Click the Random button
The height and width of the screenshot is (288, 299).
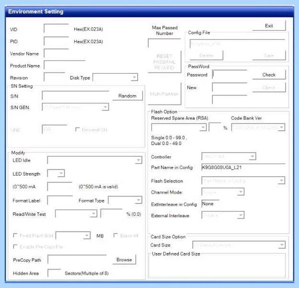[128, 96]
